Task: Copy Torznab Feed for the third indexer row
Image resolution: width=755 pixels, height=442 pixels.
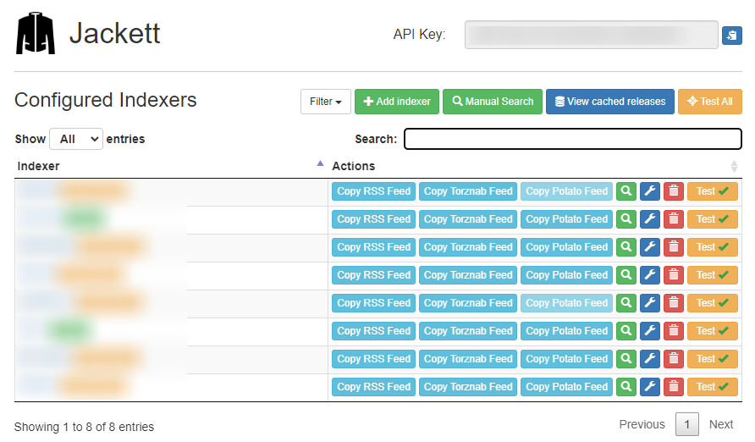Action: [468, 247]
